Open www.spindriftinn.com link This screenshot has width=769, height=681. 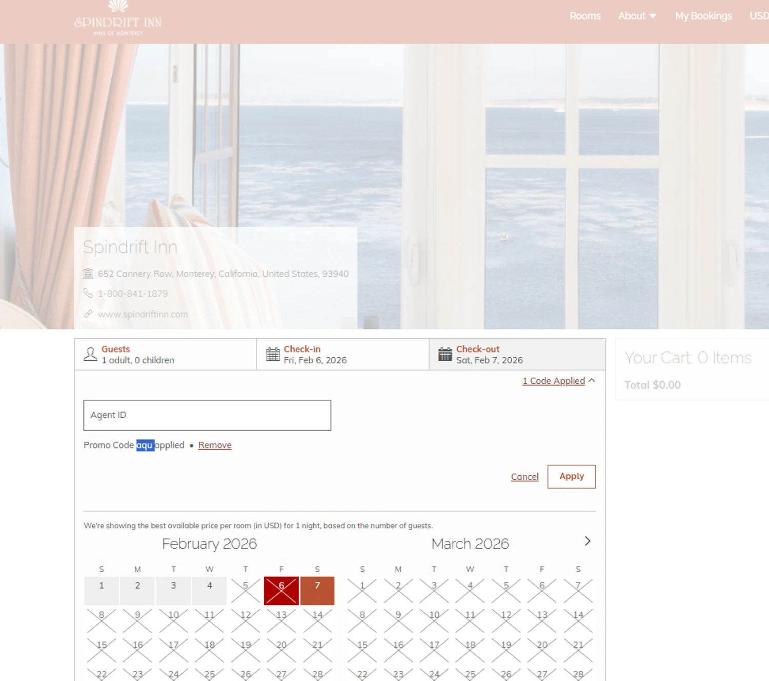(x=143, y=314)
